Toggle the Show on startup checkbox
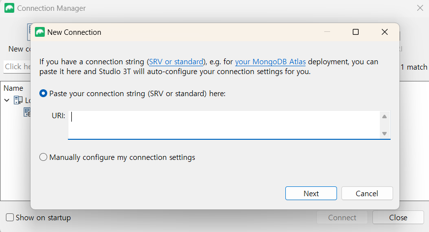The image size is (429, 232). pos(10,217)
